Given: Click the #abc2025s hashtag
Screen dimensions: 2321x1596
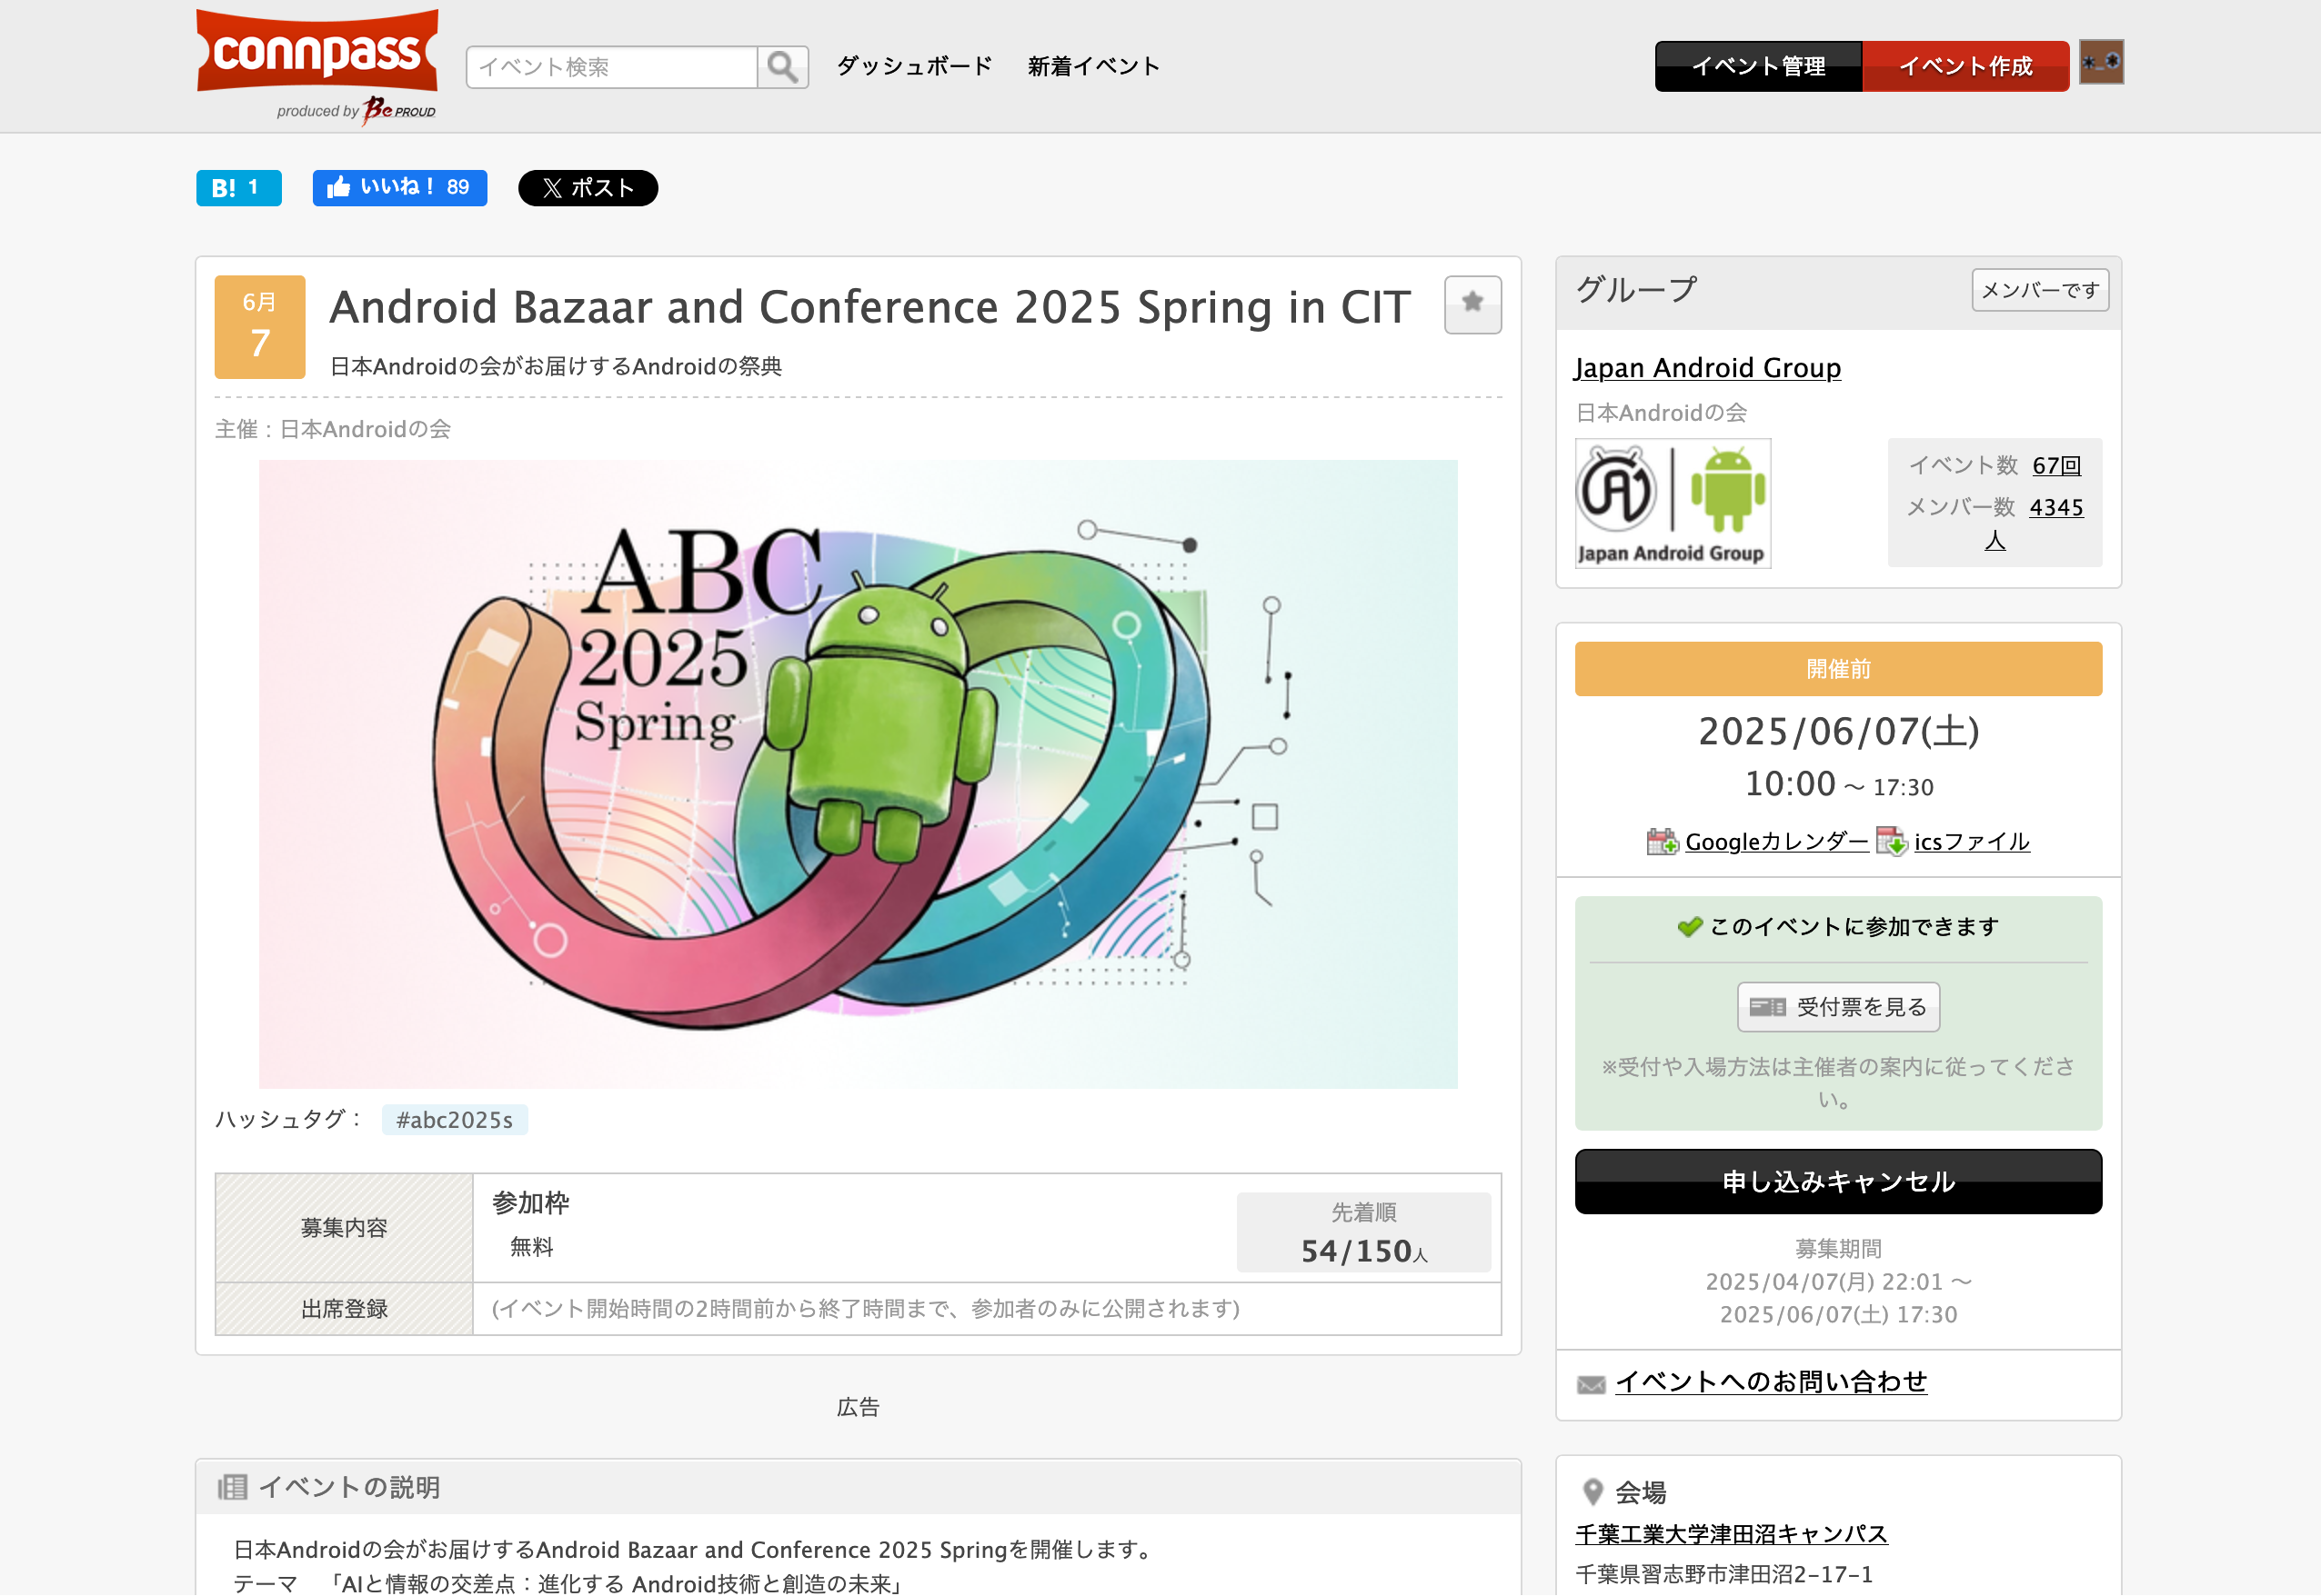Looking at the screenshot, I should [x=454, y=1120].
